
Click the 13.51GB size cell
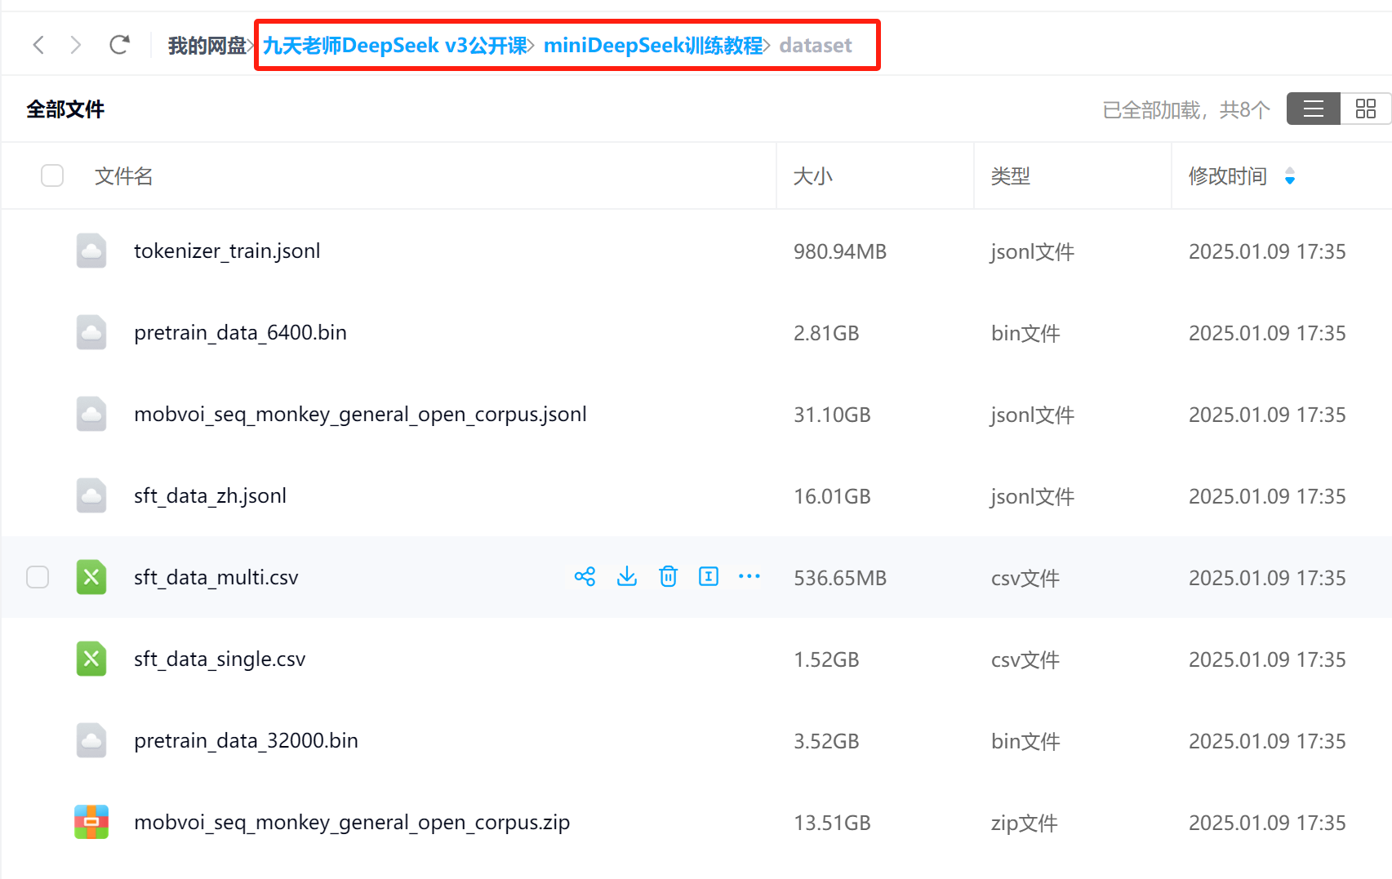(832, 823)
